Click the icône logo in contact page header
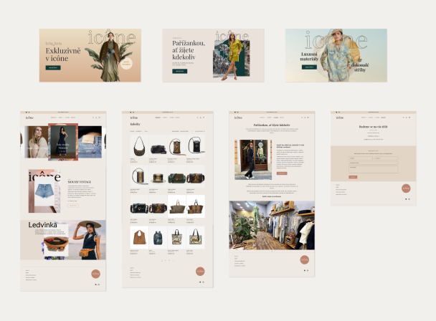 (340, 118)
